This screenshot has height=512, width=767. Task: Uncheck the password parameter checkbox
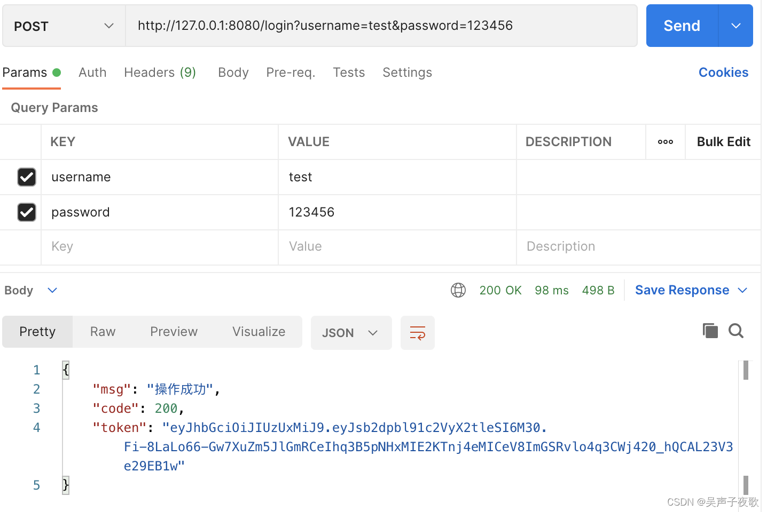tap(27, 212)
